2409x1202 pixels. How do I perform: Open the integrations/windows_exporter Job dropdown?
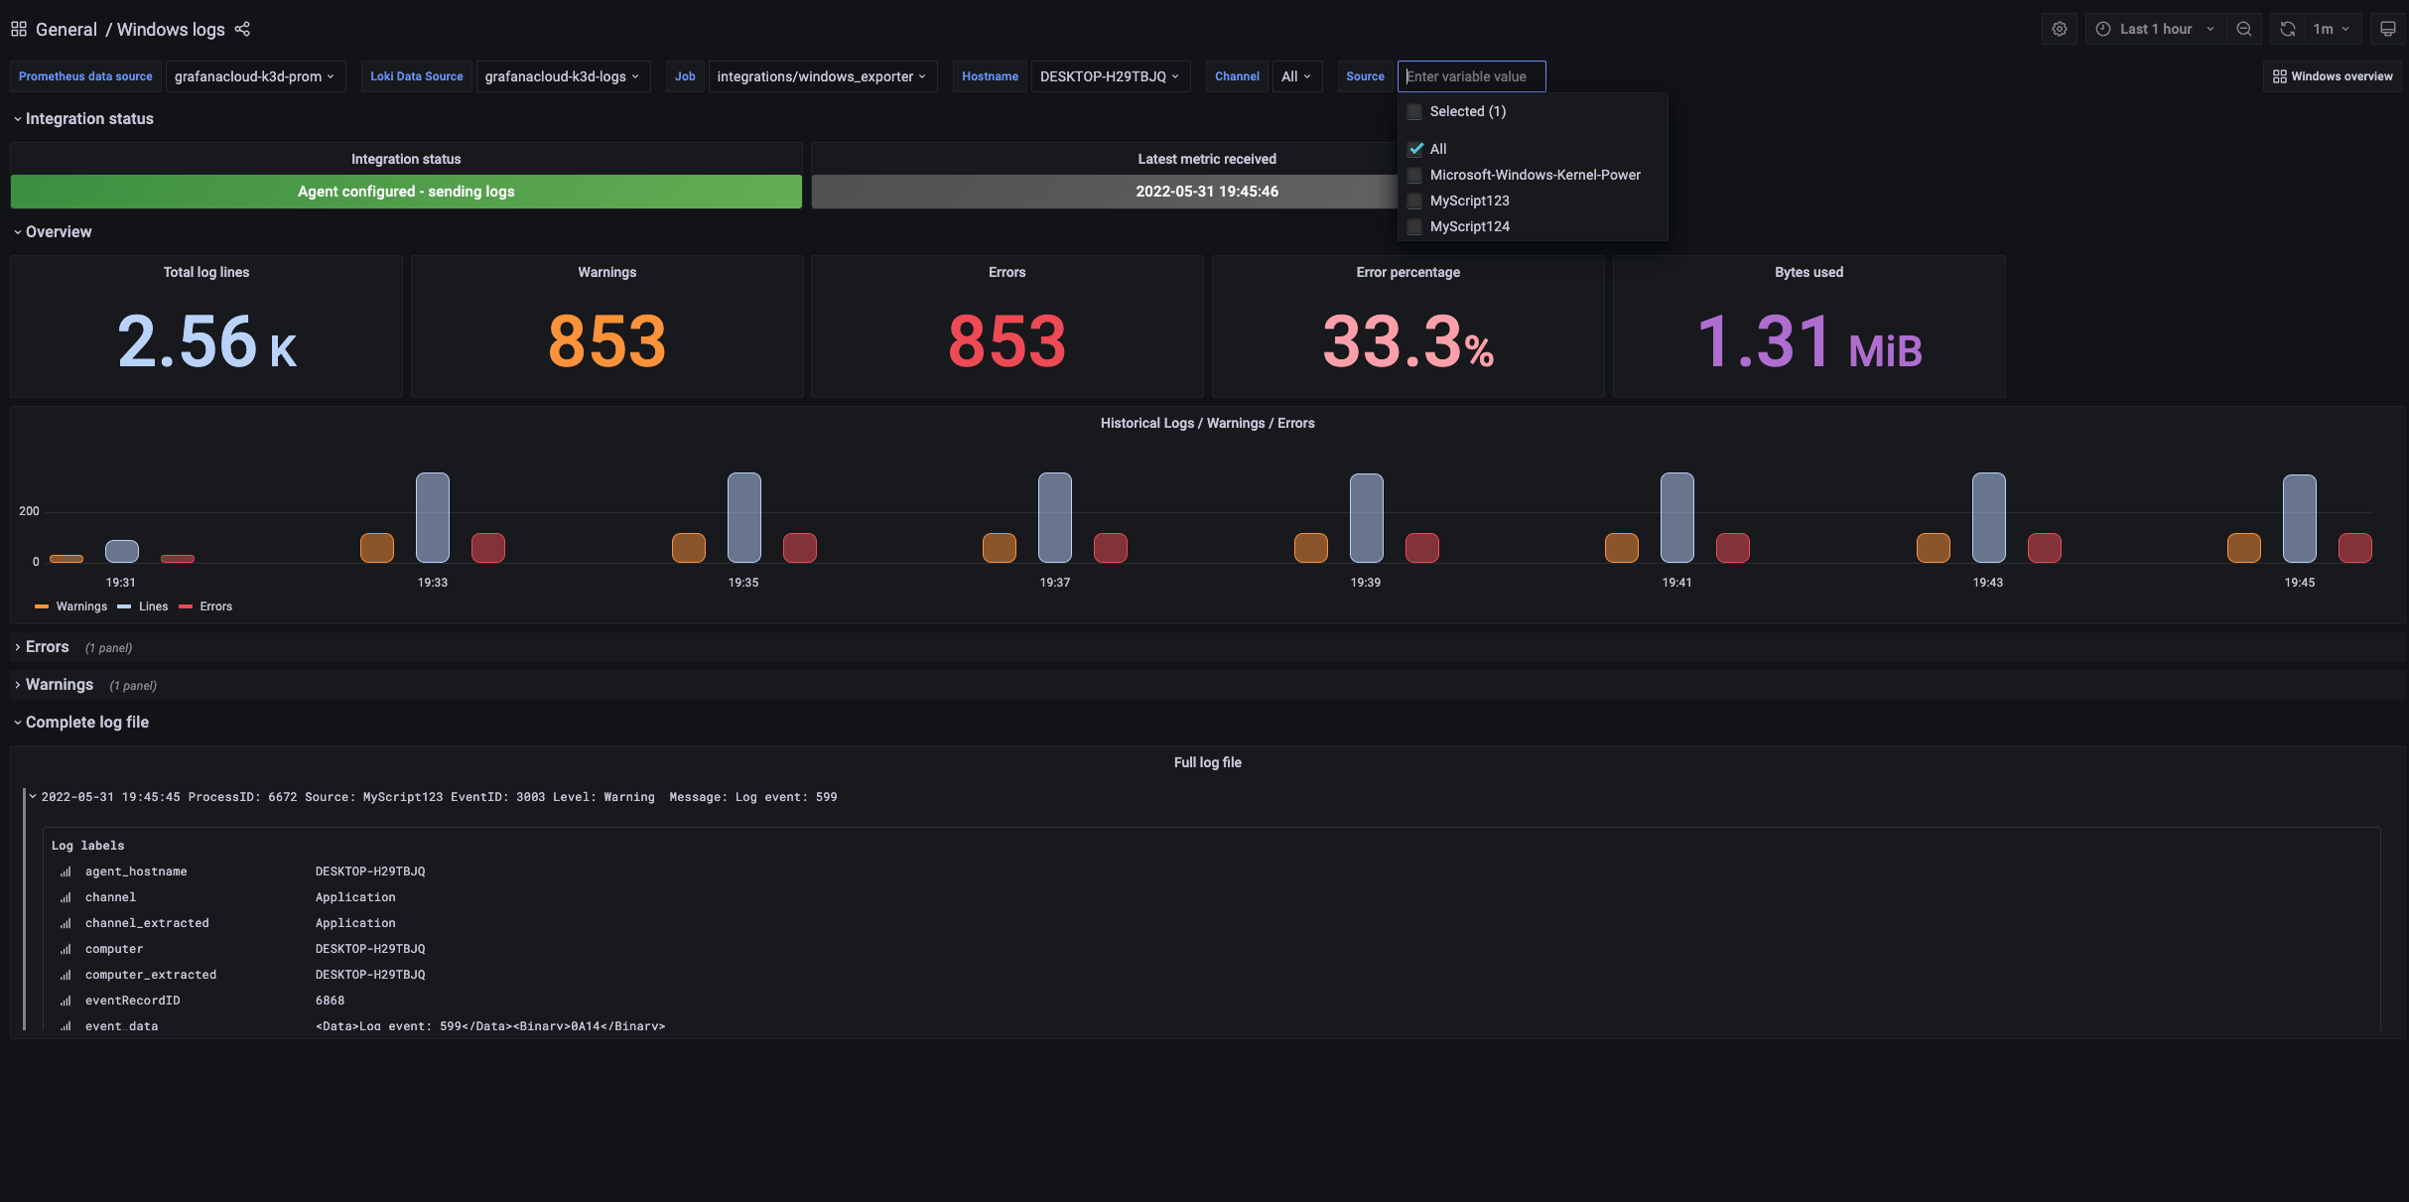point(822,76)
